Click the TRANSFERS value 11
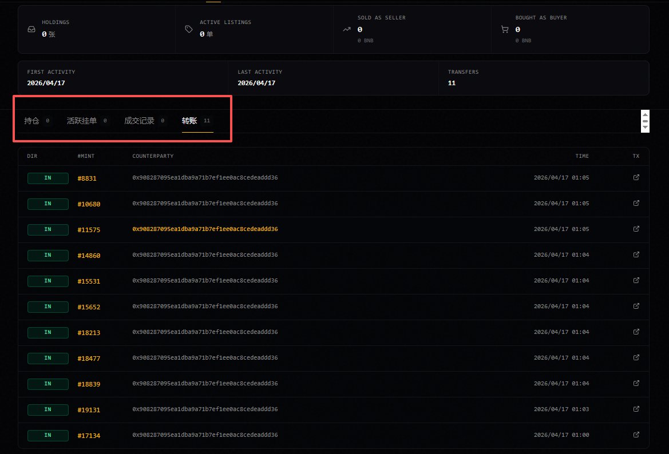Image resolution: width=669 pixels, height=454 pixels. (452, 83)
